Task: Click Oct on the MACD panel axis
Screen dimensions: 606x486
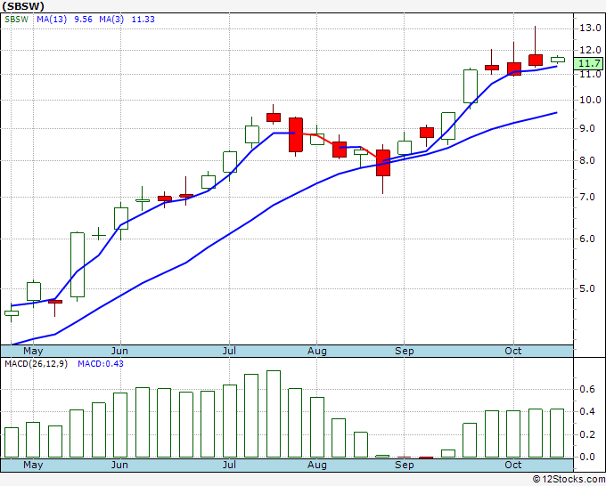Action: coord(512,465)
